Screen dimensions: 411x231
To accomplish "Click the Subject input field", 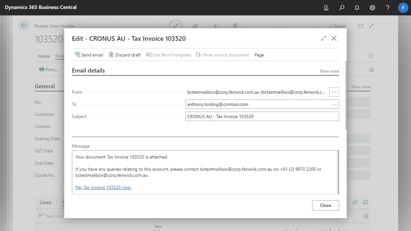I will [262, 116].
